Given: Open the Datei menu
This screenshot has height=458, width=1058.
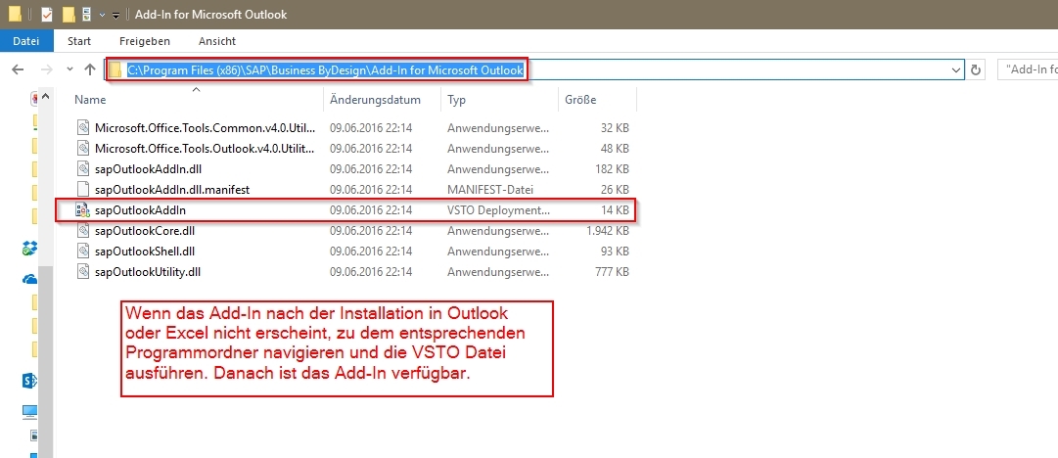Looking at the screenshot, I should (25, 41).
